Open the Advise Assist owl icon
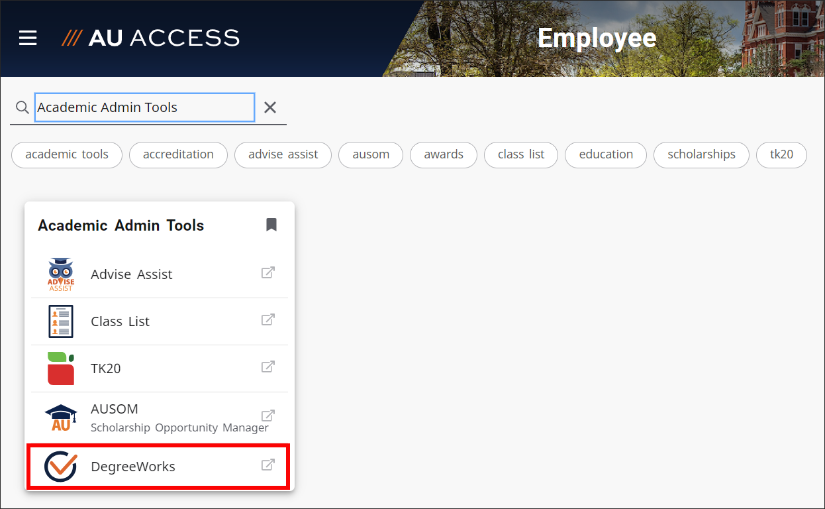Screen dimensions: 825x509 (61, 273)
